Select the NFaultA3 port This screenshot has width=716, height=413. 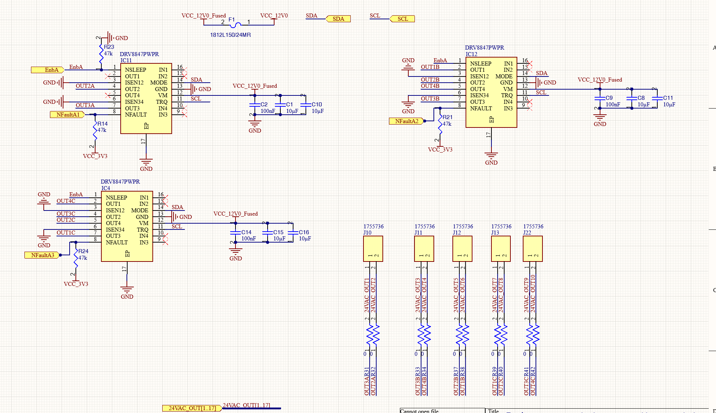tap(42, 255)
